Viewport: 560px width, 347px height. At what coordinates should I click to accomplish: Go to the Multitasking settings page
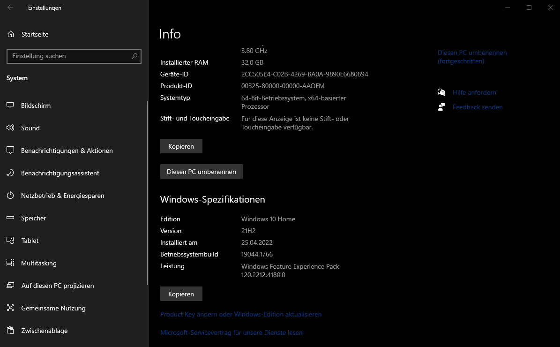[38, 263]
